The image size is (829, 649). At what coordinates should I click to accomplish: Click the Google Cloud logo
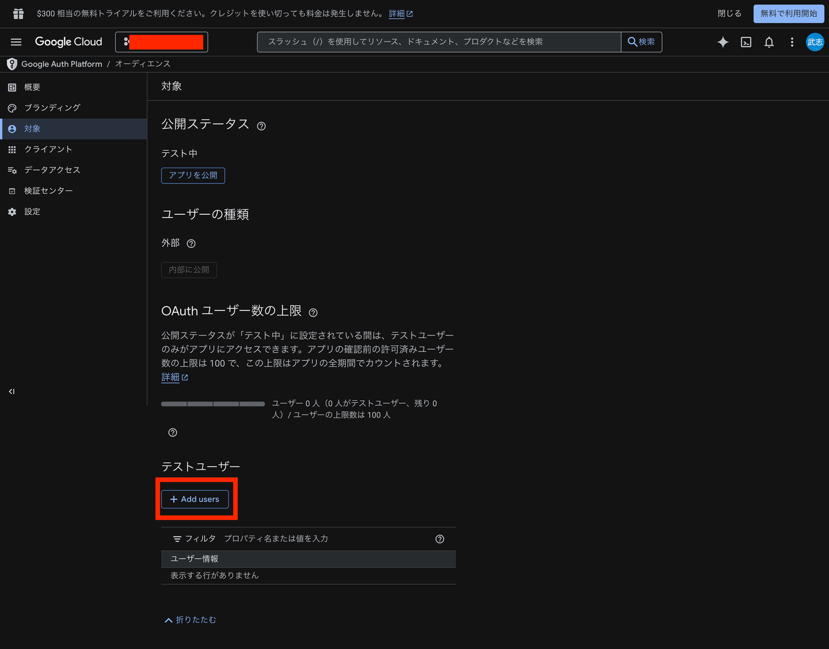pos(69,42)
